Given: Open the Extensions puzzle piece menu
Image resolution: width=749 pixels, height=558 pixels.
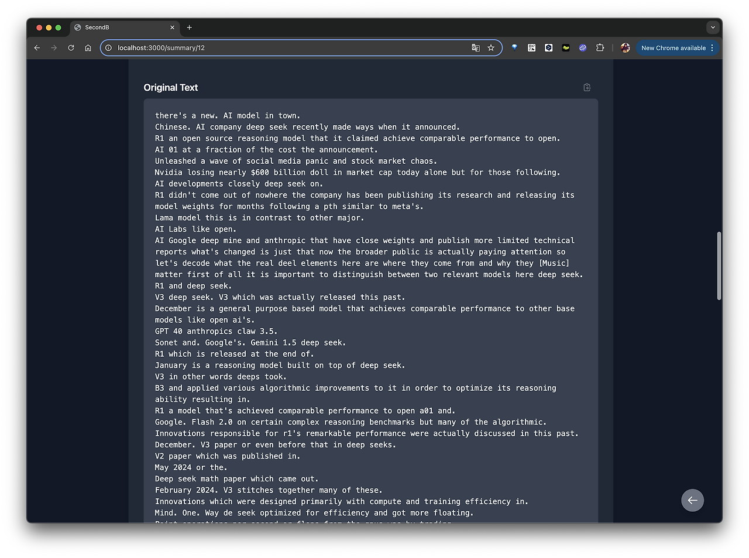Looking at the screenshot, I should click(x=600, y=48).
